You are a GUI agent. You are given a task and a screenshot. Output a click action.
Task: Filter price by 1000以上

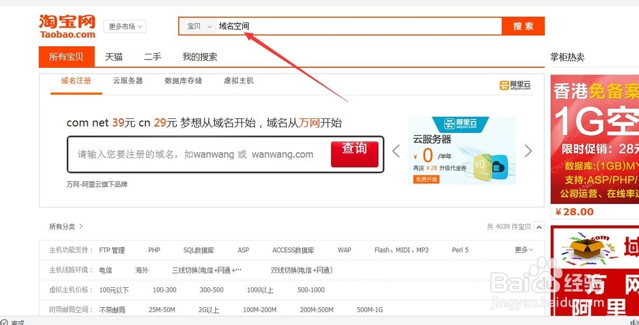point(260,290)
